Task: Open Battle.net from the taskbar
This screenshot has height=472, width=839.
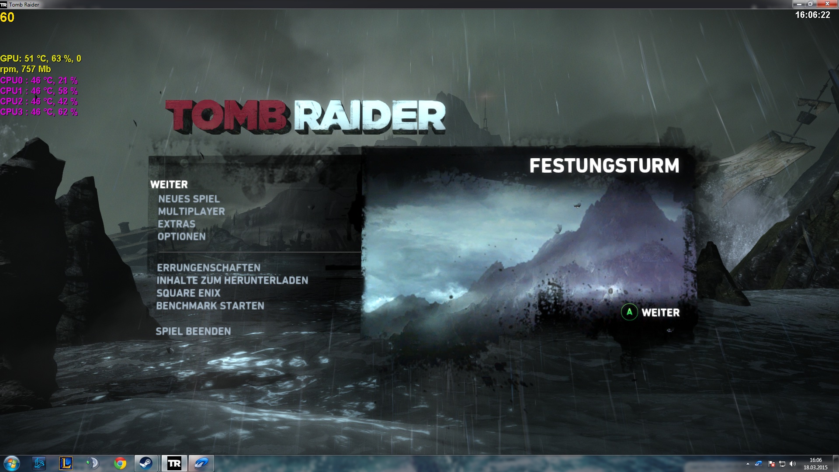Action: [x=39, y=463]
